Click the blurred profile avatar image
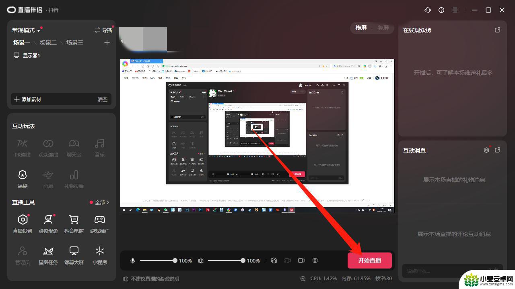The height and width of the screenshot is (289, 515). pyautogui.click(x=143, y=39)
